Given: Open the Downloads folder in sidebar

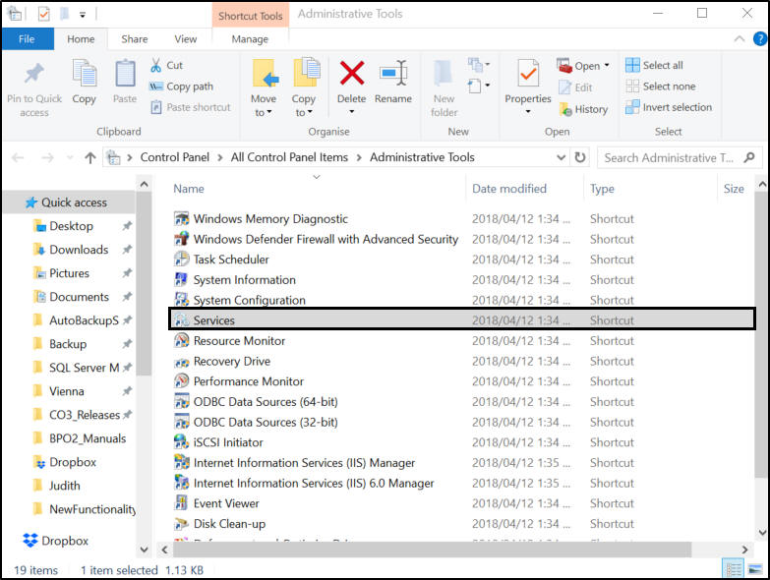Looking at the screenshot, I should [x=79, y=250].
